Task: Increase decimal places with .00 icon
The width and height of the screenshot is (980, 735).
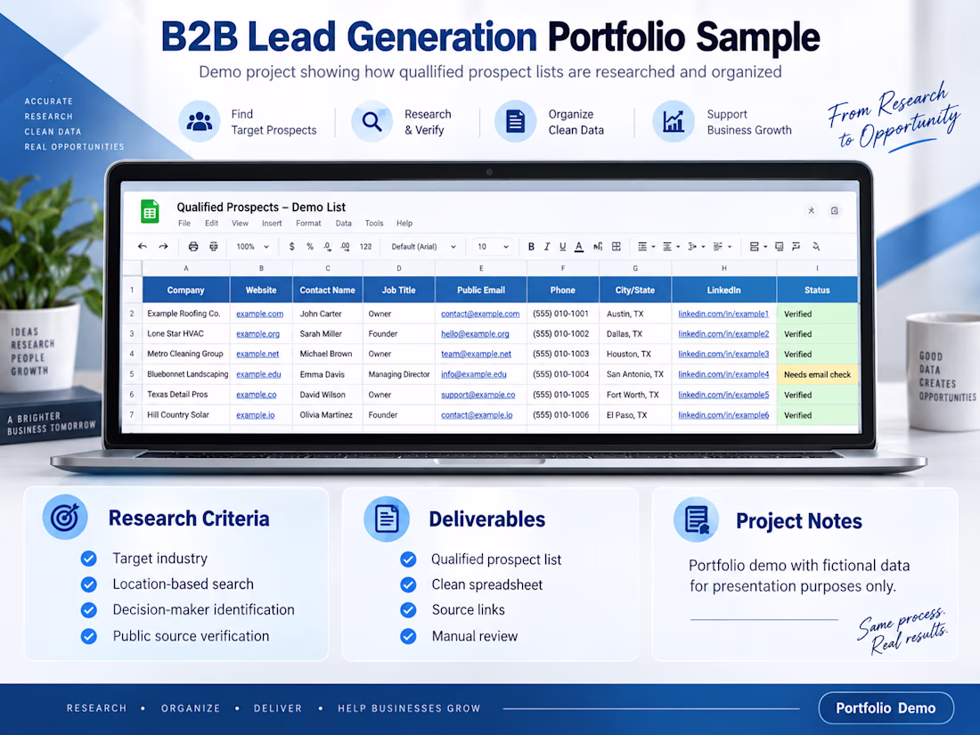Action: (x=345, y=247)
